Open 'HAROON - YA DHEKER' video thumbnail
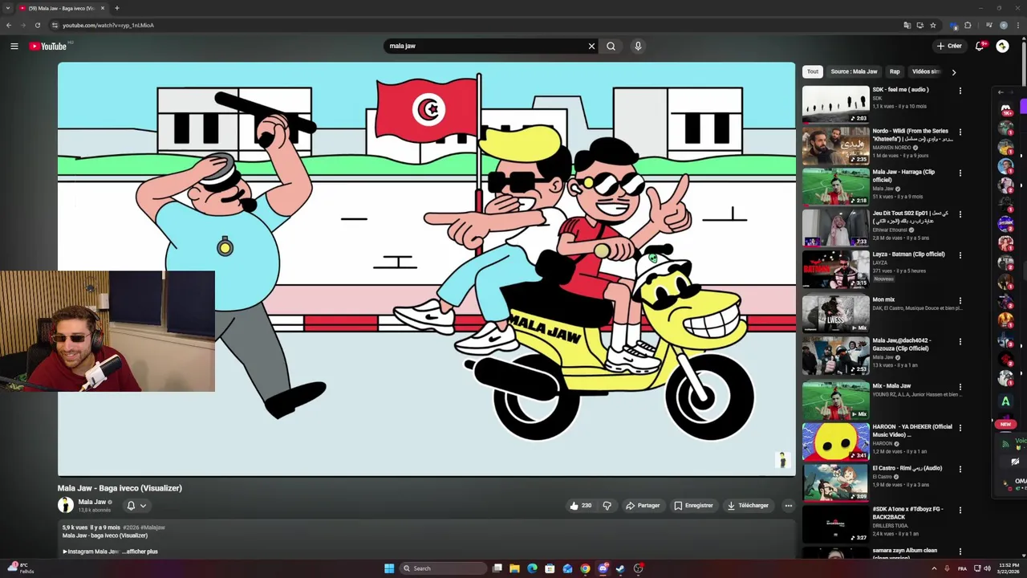Viewport: 1027px width, 578px height. click(835, 441)
